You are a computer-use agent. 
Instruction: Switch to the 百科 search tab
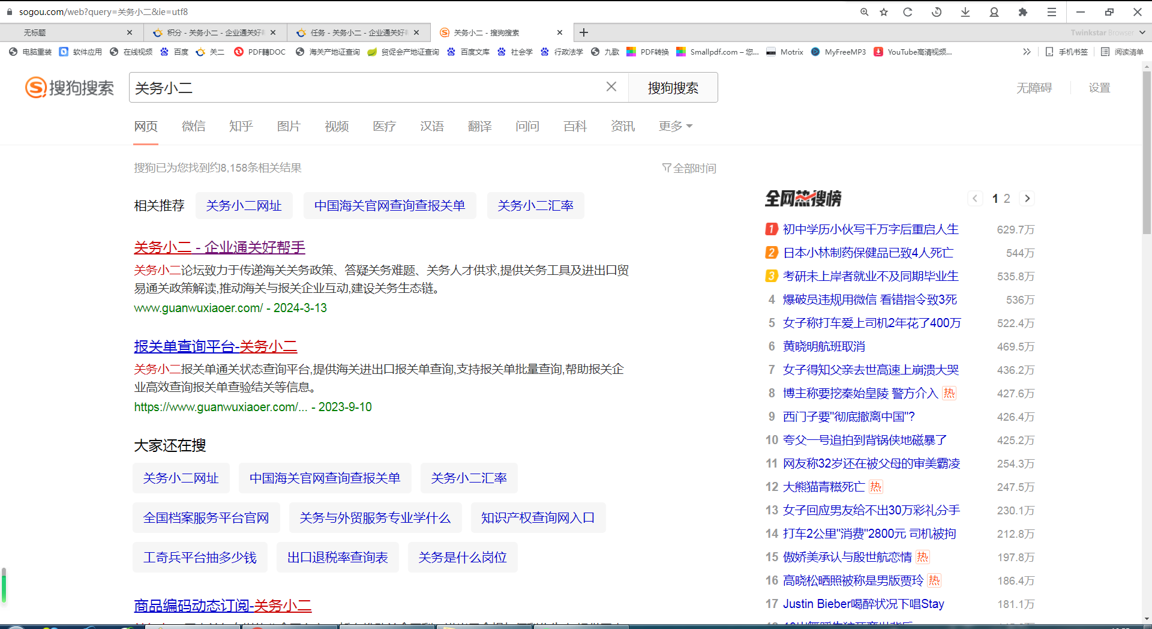pyautogui.click(x=575, y=126)
